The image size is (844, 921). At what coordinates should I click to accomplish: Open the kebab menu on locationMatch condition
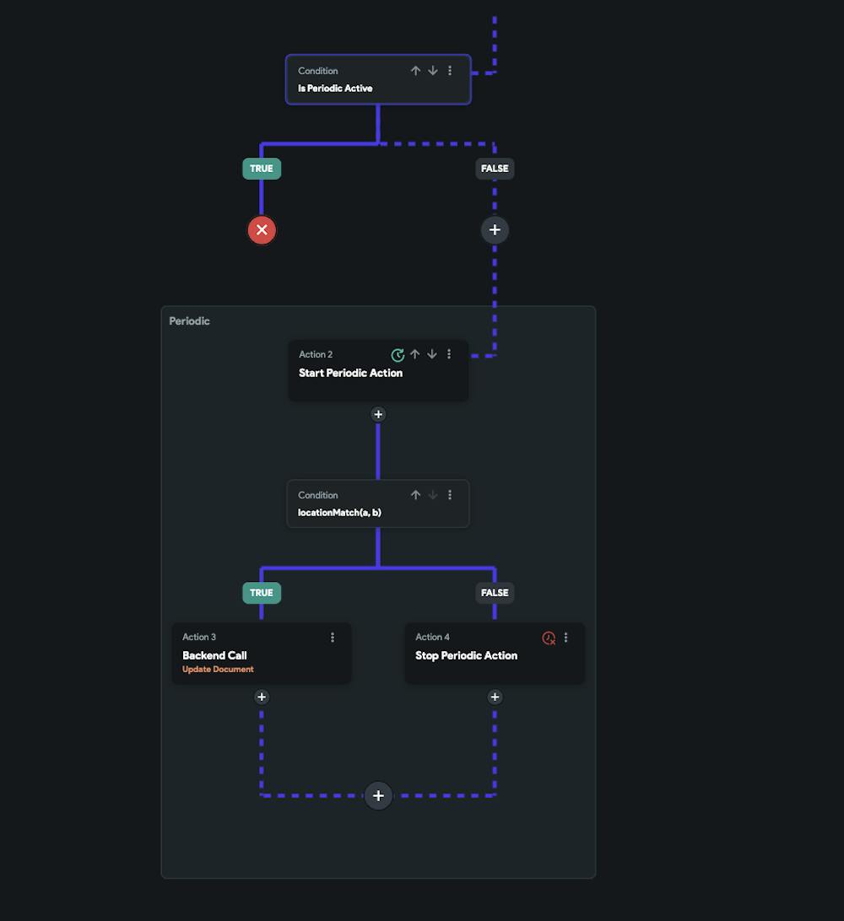click(449, 495)
